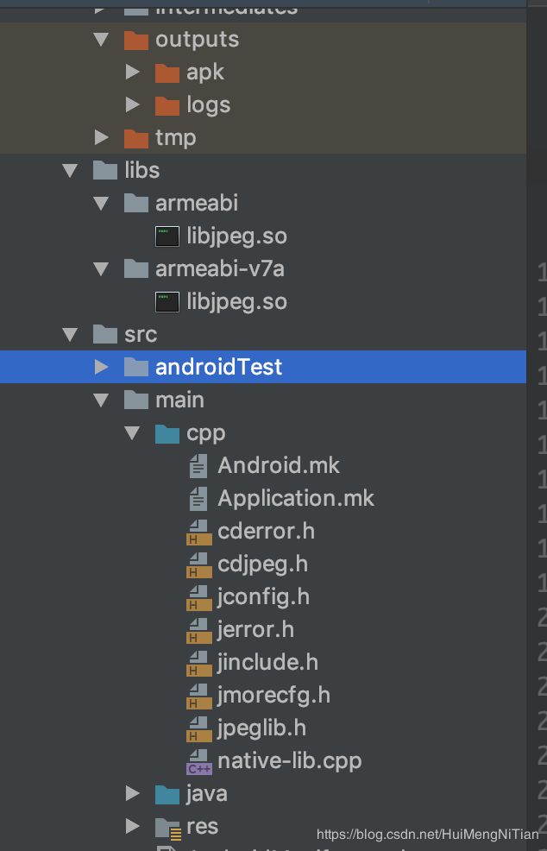Image resolution: width=547 pixels, height=851 pixels.
Task: Click the blue java folder icon
Action: [x=167, y=795]
